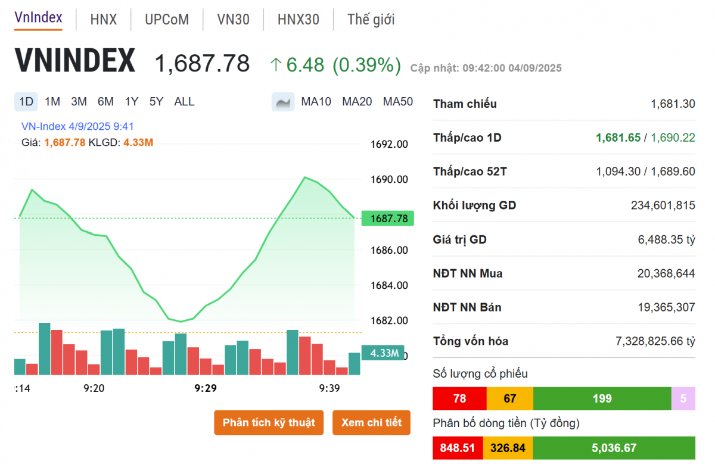Toggle the MA20 moving average line

coord(357,102)
